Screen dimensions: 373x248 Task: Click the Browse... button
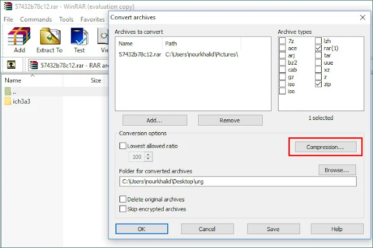point(337,170)
